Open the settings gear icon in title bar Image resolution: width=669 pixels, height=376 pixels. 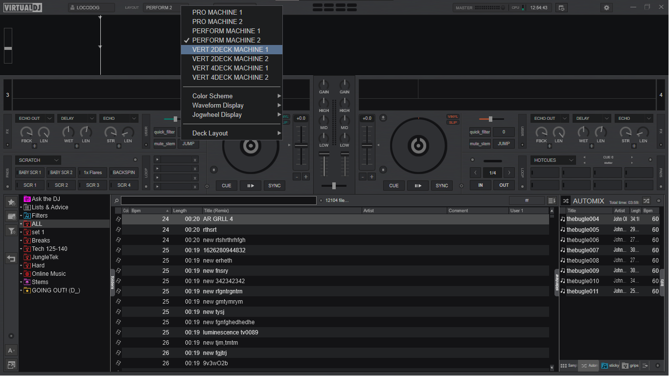click(x=607, y=8)
